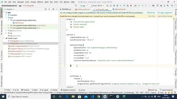Select MainActivity in project tree
Image resolution: width=177 pixels, height=99 pixels.
(x=19, y=23)
